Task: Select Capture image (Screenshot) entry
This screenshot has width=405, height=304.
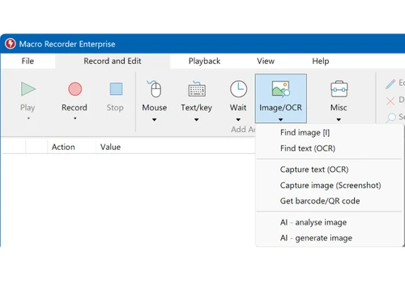Action: pyautogui.click(x=330, y=186)
